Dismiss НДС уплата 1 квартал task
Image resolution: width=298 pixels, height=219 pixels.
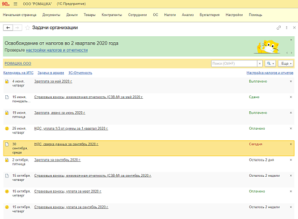click(x=291, y=129)
